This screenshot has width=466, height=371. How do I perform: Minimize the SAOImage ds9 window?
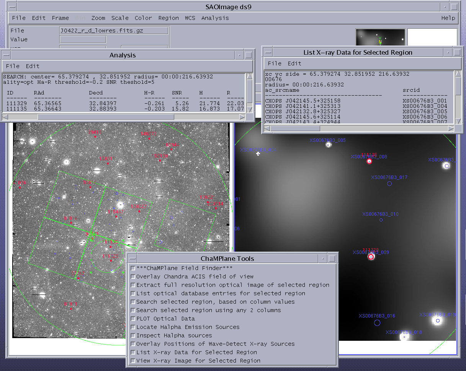tap(445, 7)
